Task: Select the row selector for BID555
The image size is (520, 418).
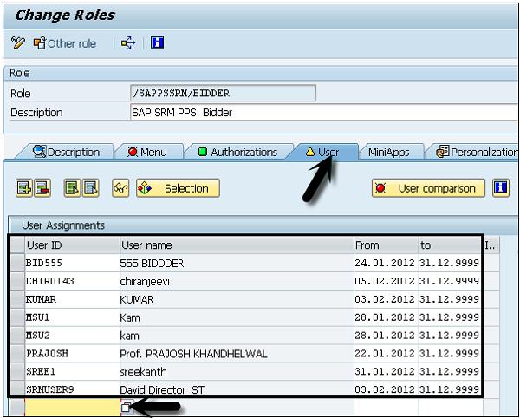Action: [17, 263]
